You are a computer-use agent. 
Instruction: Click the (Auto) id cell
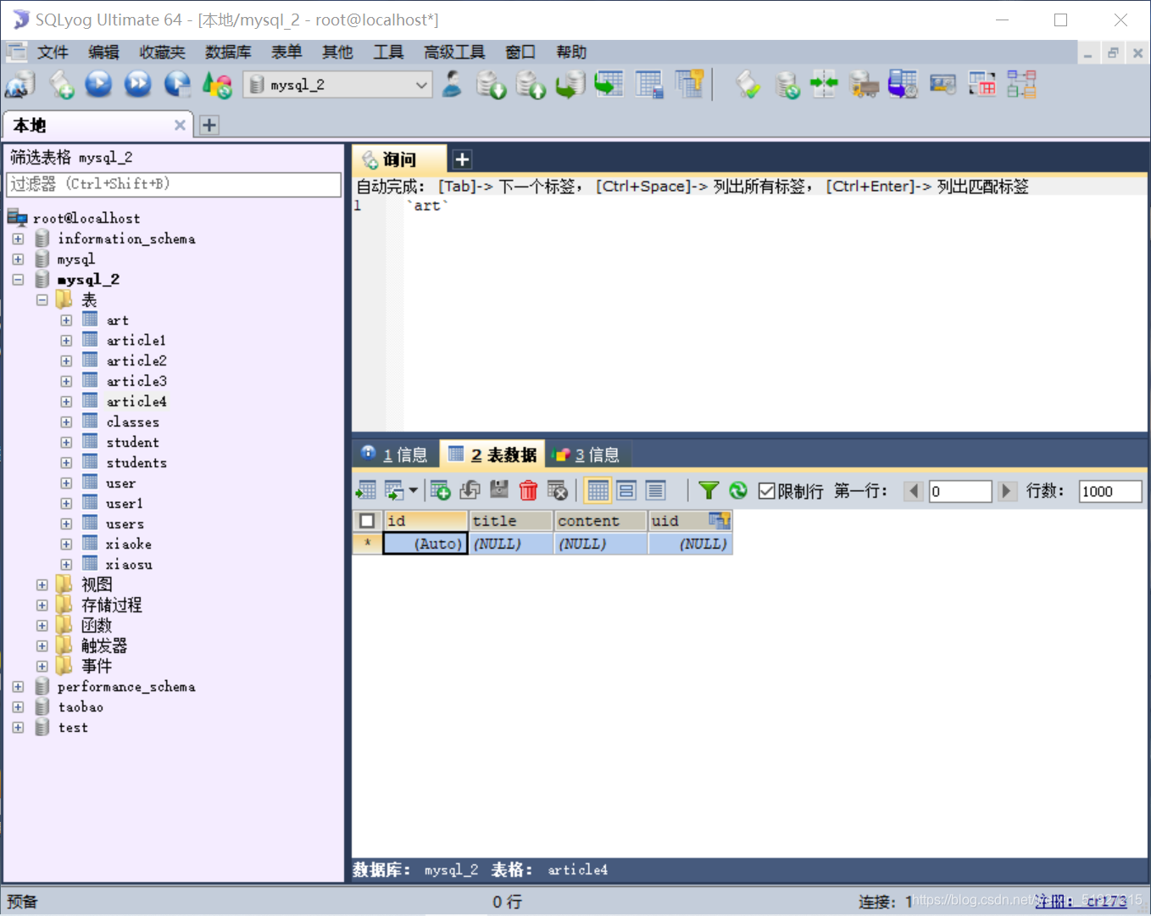tap(425, 544)
